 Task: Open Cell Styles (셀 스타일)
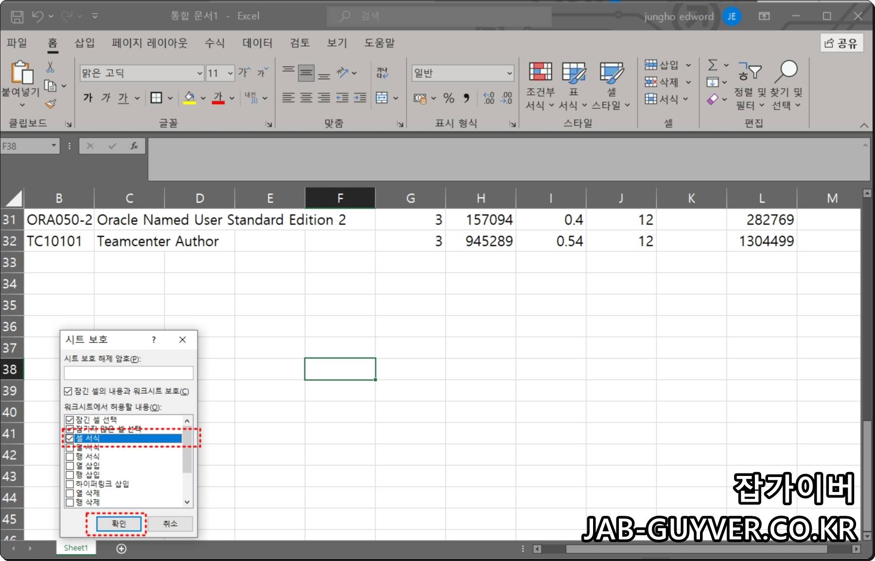611,87
